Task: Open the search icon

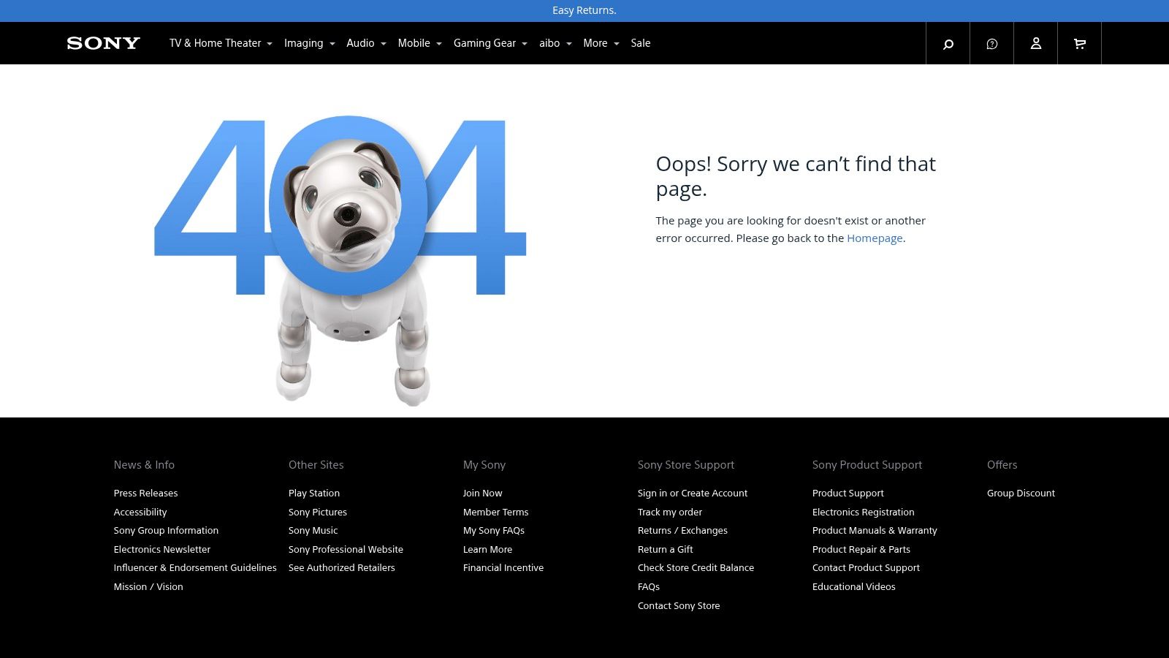Action: coord(948,44)
